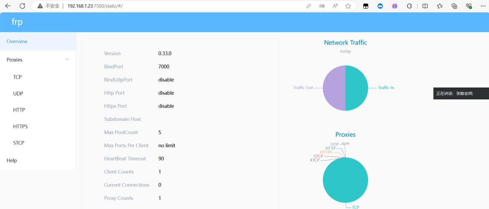The width and height of the screenshot is (489, 209).
Task: Click the HeartBeat Timeout value 90
Action: 161,158
